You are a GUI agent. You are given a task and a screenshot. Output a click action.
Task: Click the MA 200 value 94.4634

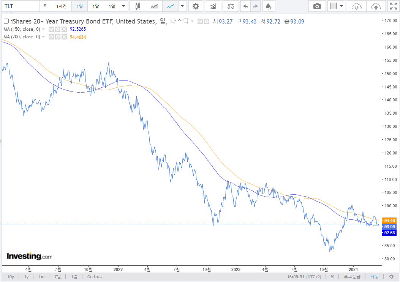click(78, 37)
